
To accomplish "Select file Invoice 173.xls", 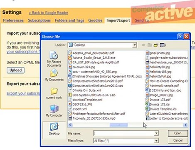I will tap(158, 104).
